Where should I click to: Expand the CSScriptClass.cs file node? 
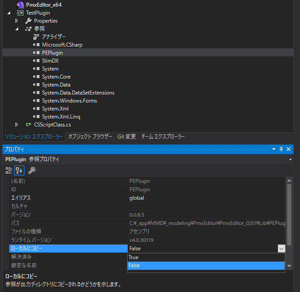coord(17,125)
